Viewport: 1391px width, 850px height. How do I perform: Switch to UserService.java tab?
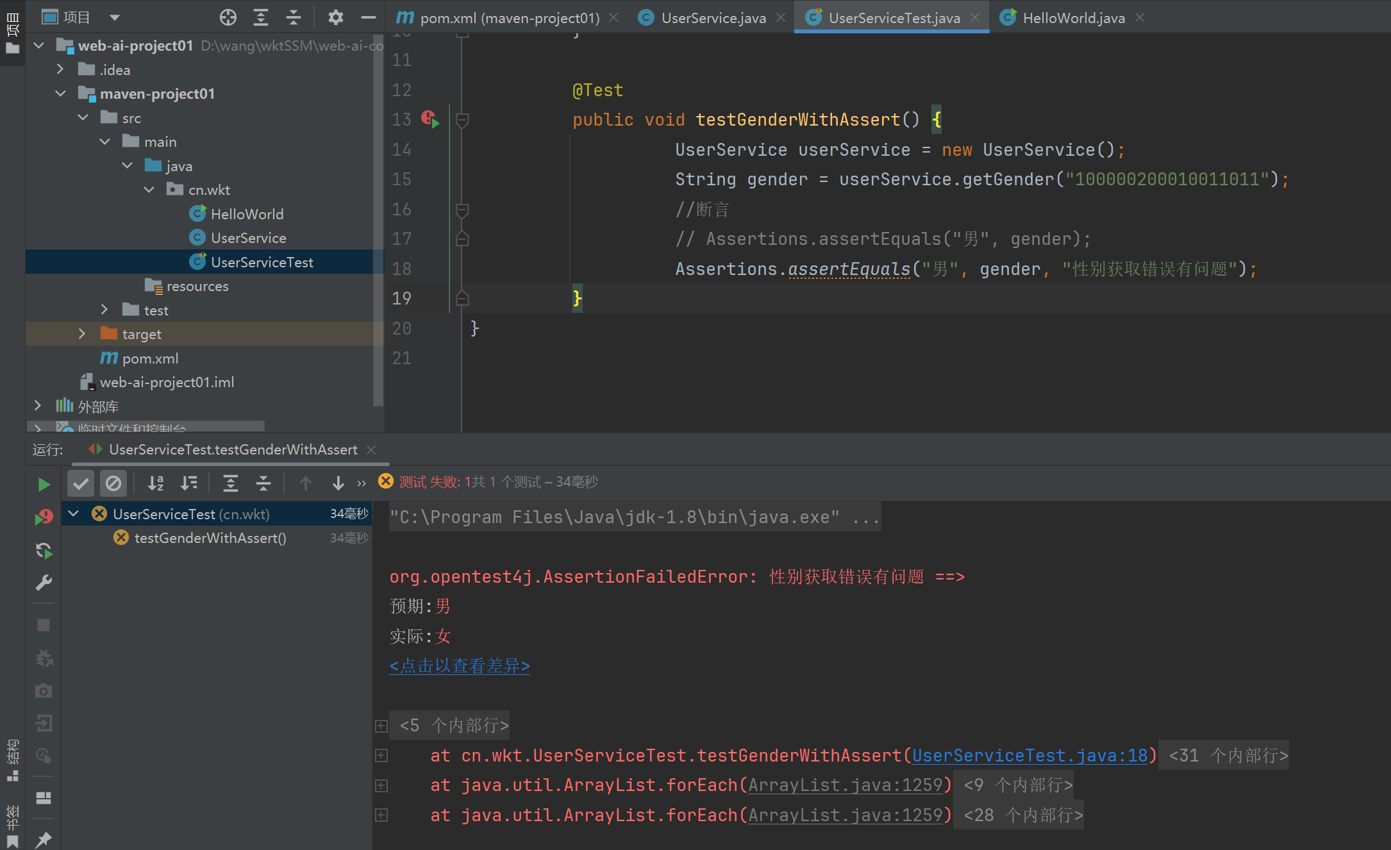tap(713, 18)
